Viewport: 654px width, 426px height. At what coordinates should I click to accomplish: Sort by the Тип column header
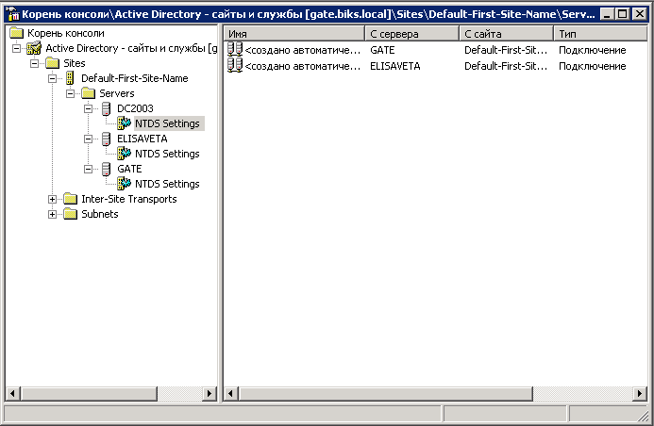pyautogui.click(x=600, y=34)
